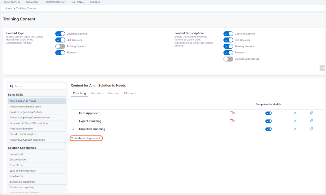Screen dimensions: 326x195
Task: Toggle Competencies Module for Expert Coaching
Action: [268, 121]
